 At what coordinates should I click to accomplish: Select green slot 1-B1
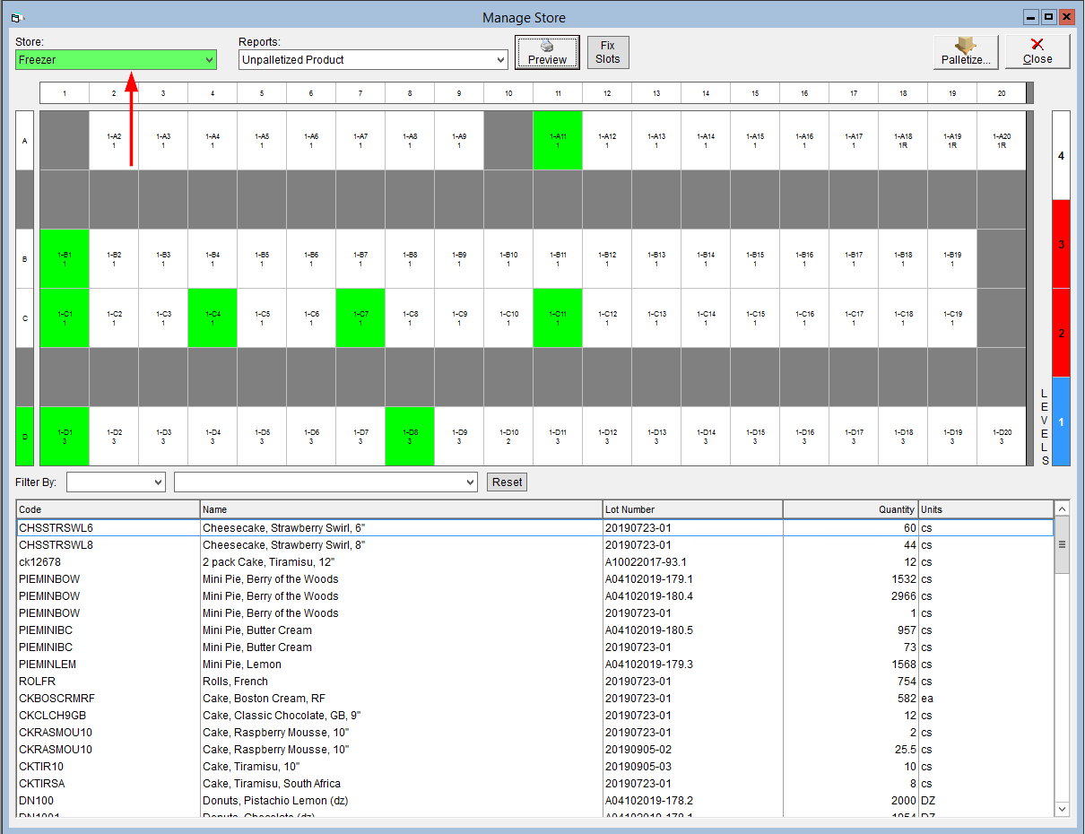(65, 259)
